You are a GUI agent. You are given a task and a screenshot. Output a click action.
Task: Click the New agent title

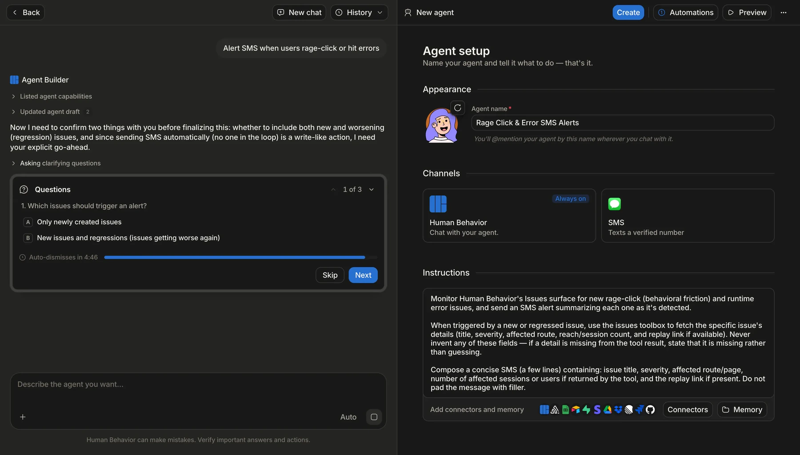point(435,12)
